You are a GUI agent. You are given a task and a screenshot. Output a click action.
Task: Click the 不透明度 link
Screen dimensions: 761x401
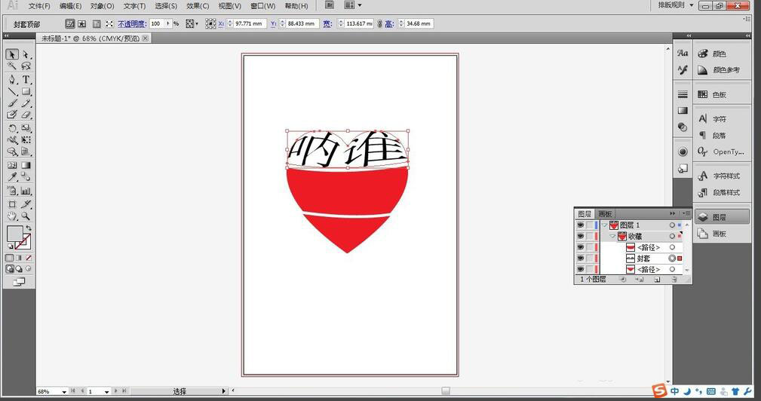pyautogui.click(x=132, y=23)
